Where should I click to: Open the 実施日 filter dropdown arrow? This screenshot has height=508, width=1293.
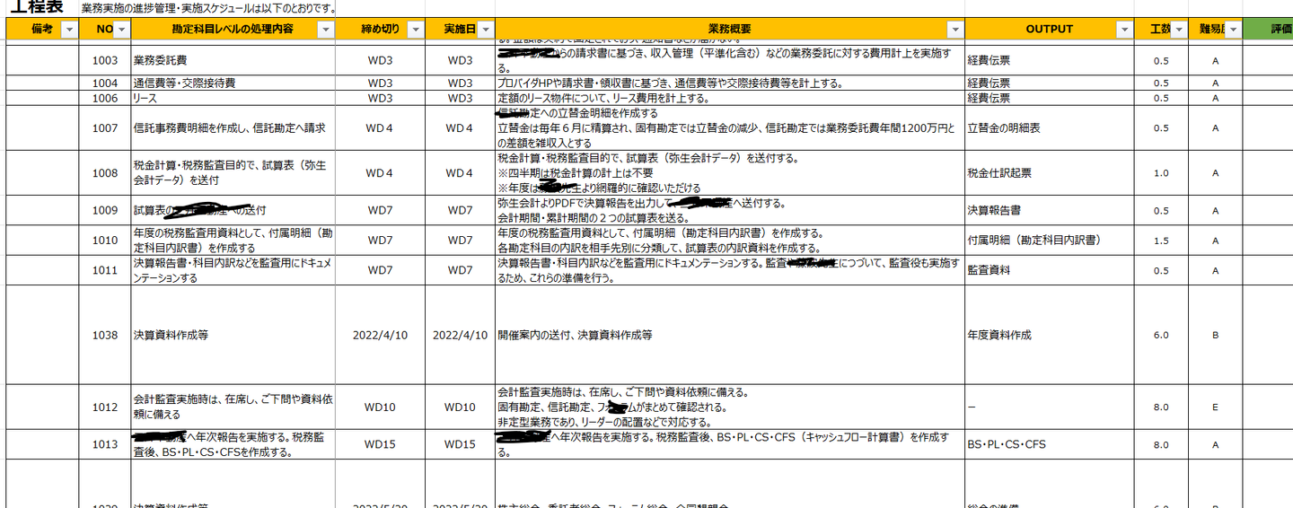pos(485,30)
